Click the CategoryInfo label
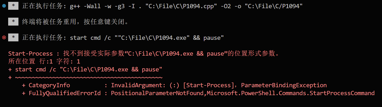 click(49, 85)
